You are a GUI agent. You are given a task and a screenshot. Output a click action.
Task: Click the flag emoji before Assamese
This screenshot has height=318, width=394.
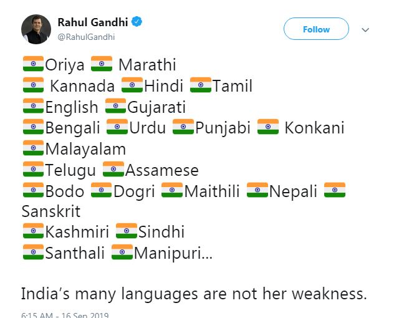point(113,170)
